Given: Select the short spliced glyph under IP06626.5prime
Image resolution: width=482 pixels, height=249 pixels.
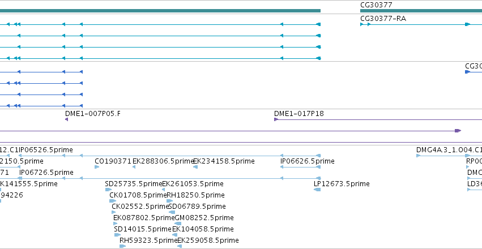Looking at the screenshot, I should [300, 167].
